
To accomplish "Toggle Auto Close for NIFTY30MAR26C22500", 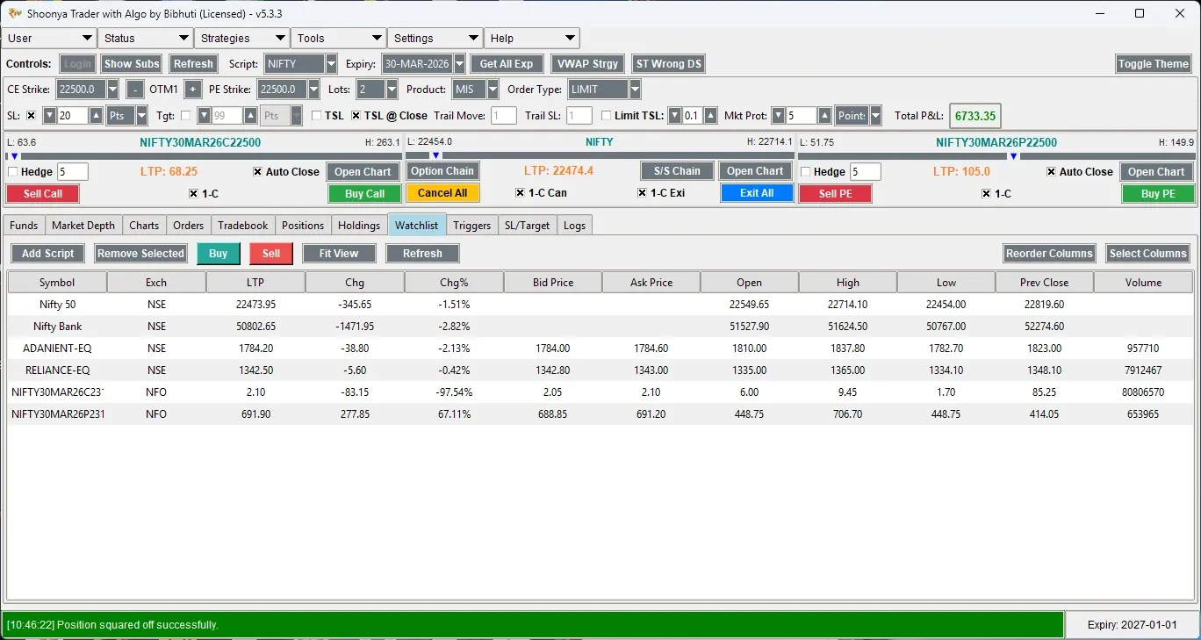I will tap(257, 172).
